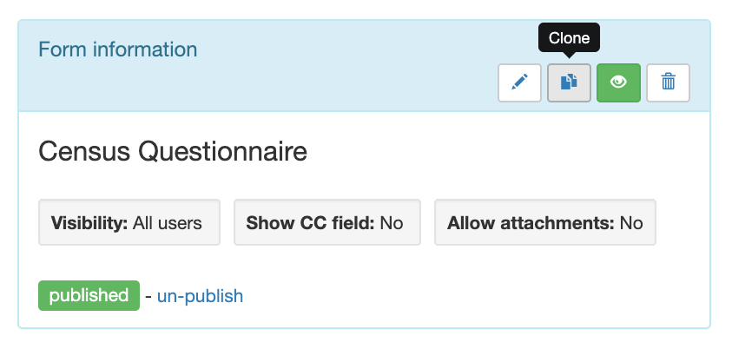The image size is (732, 349).
Task: Click the dash between published and un-publish
Action: [148, 296]
